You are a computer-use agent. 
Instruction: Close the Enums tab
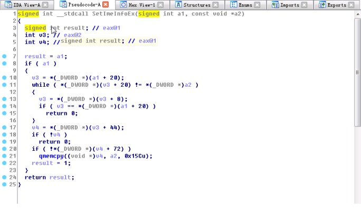[x=258, y=5]
